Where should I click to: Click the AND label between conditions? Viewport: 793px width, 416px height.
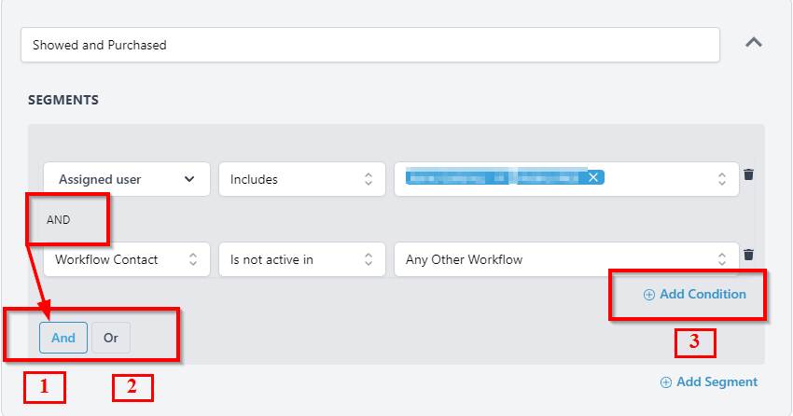(x=58, y=220)
